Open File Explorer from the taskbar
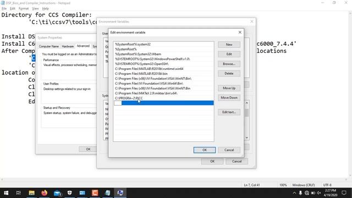Screen dimensions: 352x198 click(x=32, y=193)
